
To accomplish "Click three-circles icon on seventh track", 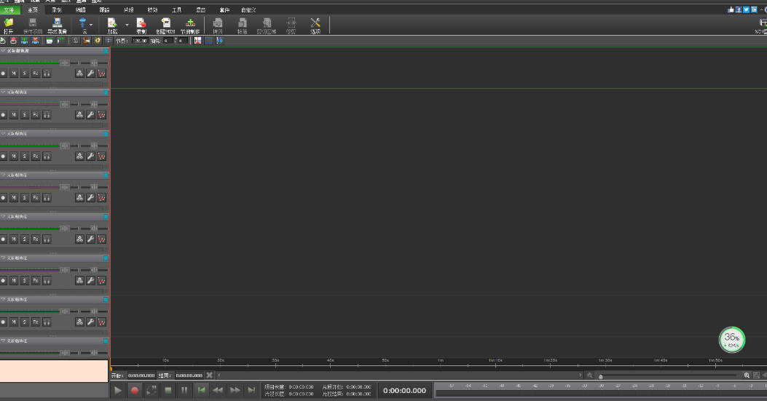I will (x=79, y=322).
